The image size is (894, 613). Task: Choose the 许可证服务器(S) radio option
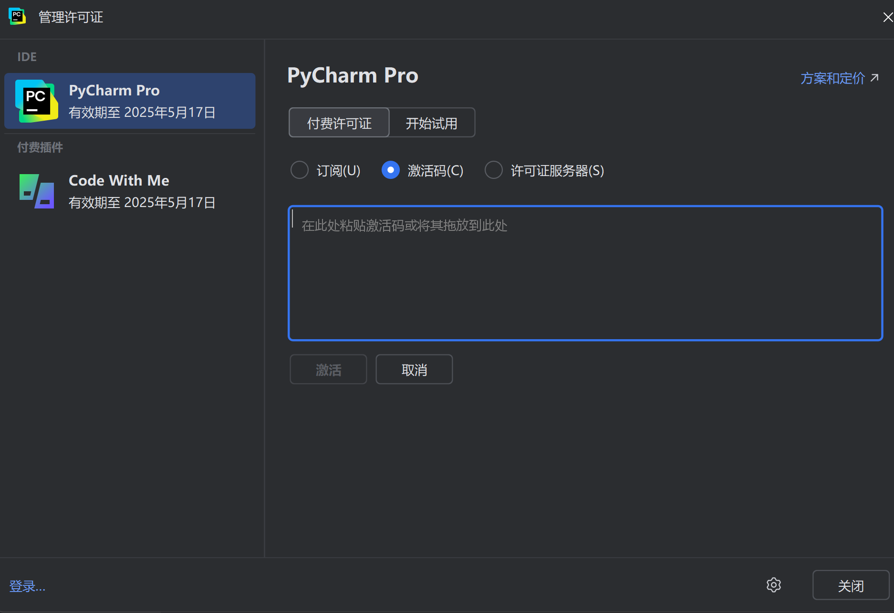point(493,170)
